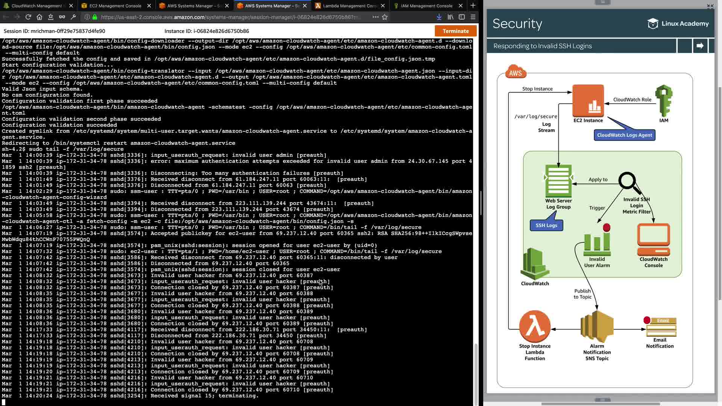The width and height of the screenshot is (722, 406).
Task: Switch to EC2 Management Console tab
Action: pyautogui.click(x=115, y=6)
